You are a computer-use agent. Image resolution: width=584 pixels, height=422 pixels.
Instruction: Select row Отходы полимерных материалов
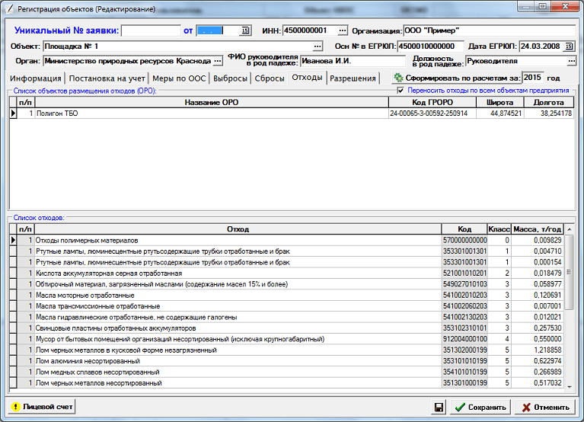pyautogui.click(x=286, y=240)
